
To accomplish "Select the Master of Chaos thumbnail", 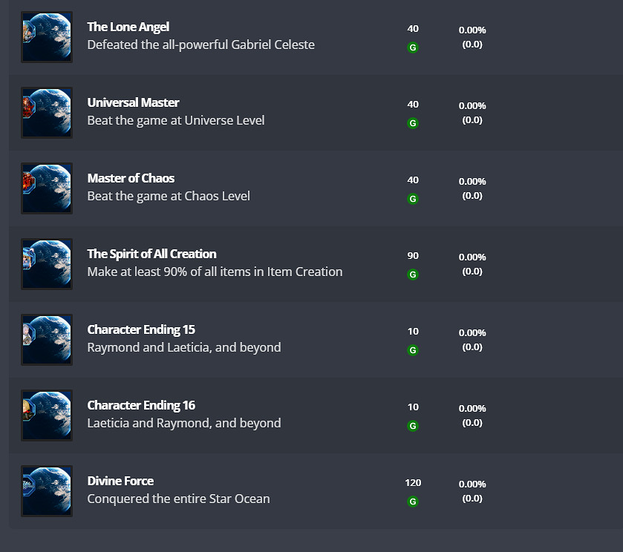I will click(x=47, y=188).
